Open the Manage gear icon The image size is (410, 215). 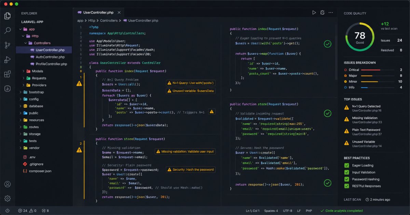point(8,198)
